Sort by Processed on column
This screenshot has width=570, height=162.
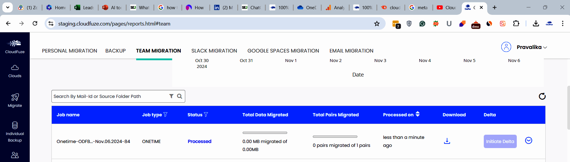417,114
